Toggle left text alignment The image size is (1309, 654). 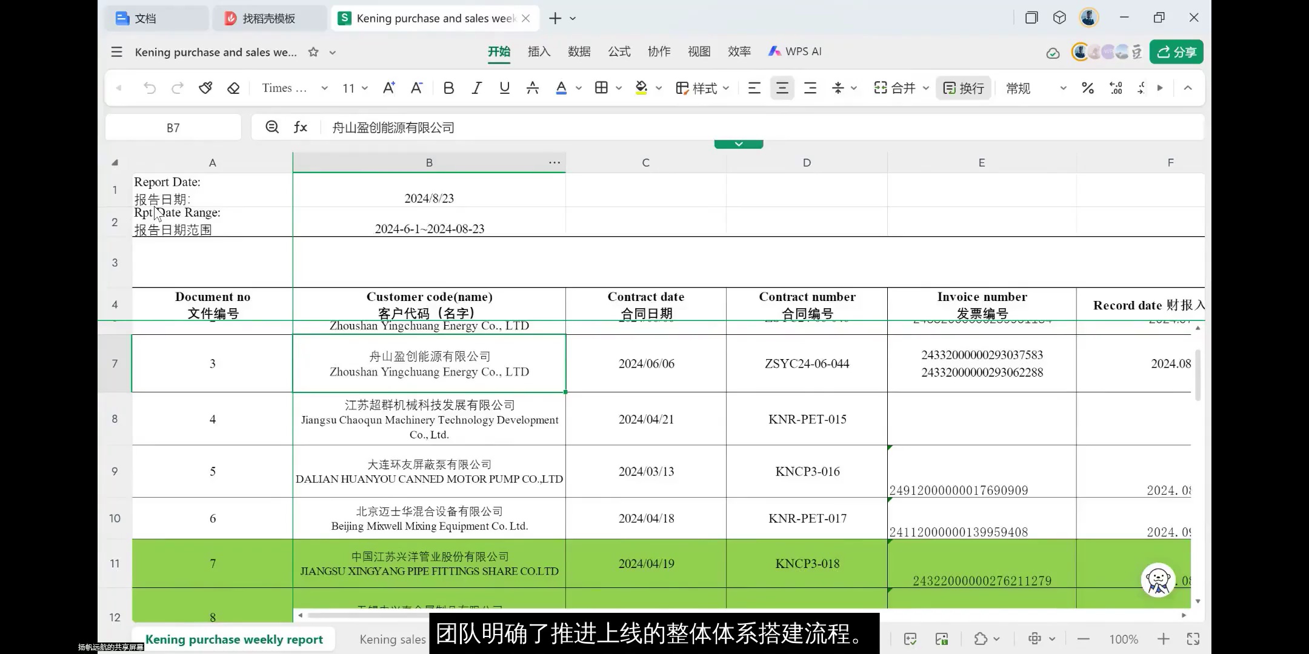click(x=753, y=88)
